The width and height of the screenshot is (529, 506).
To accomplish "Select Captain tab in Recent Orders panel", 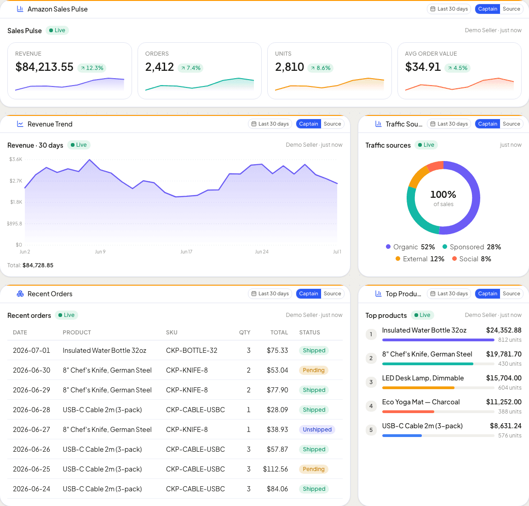I will pos(308,293).
